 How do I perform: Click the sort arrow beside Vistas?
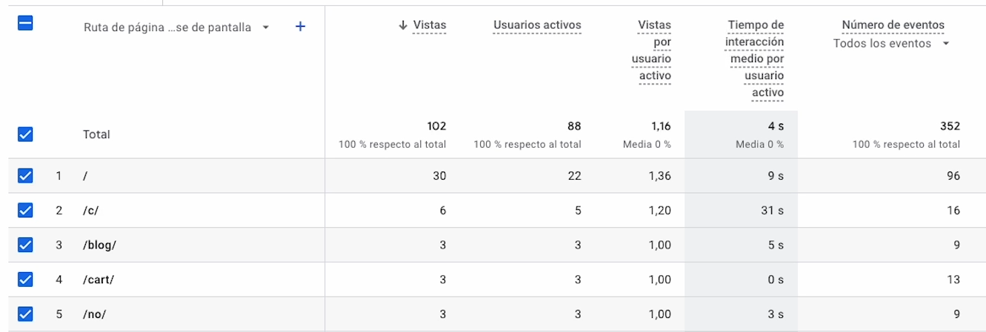click(x=403, y=25)
